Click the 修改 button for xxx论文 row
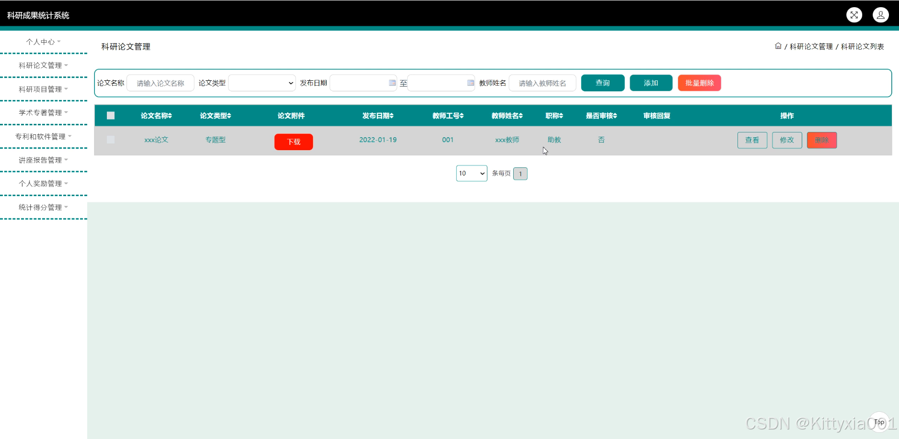 point(787,140)
